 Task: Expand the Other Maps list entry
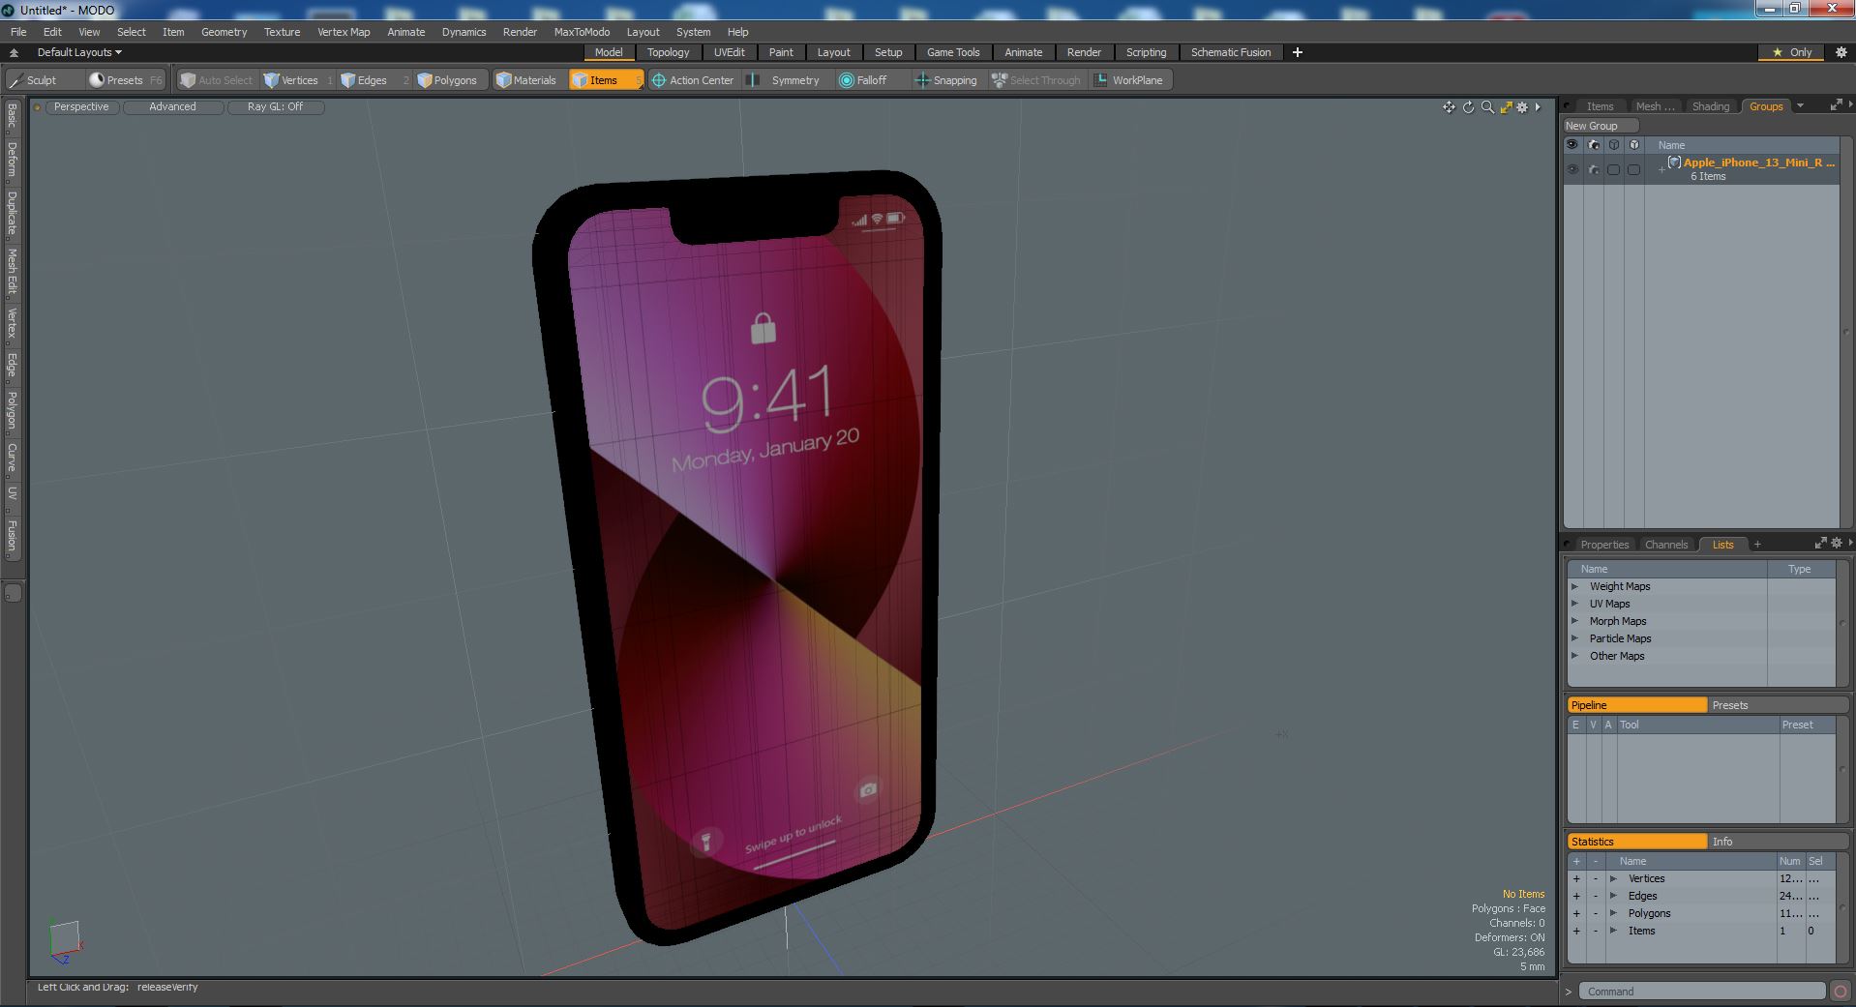[1574, 656]
